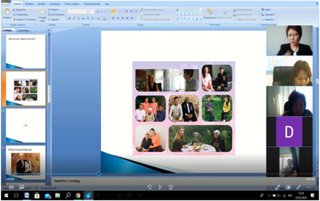Click the Главная ribbon tab
The width and height of the screenshot is (320, 201).
click(17, 4)
